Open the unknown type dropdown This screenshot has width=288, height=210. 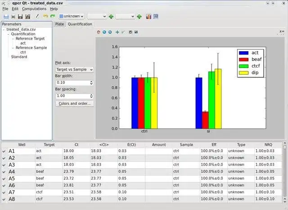pyautogui.click(x=72, y=16)
